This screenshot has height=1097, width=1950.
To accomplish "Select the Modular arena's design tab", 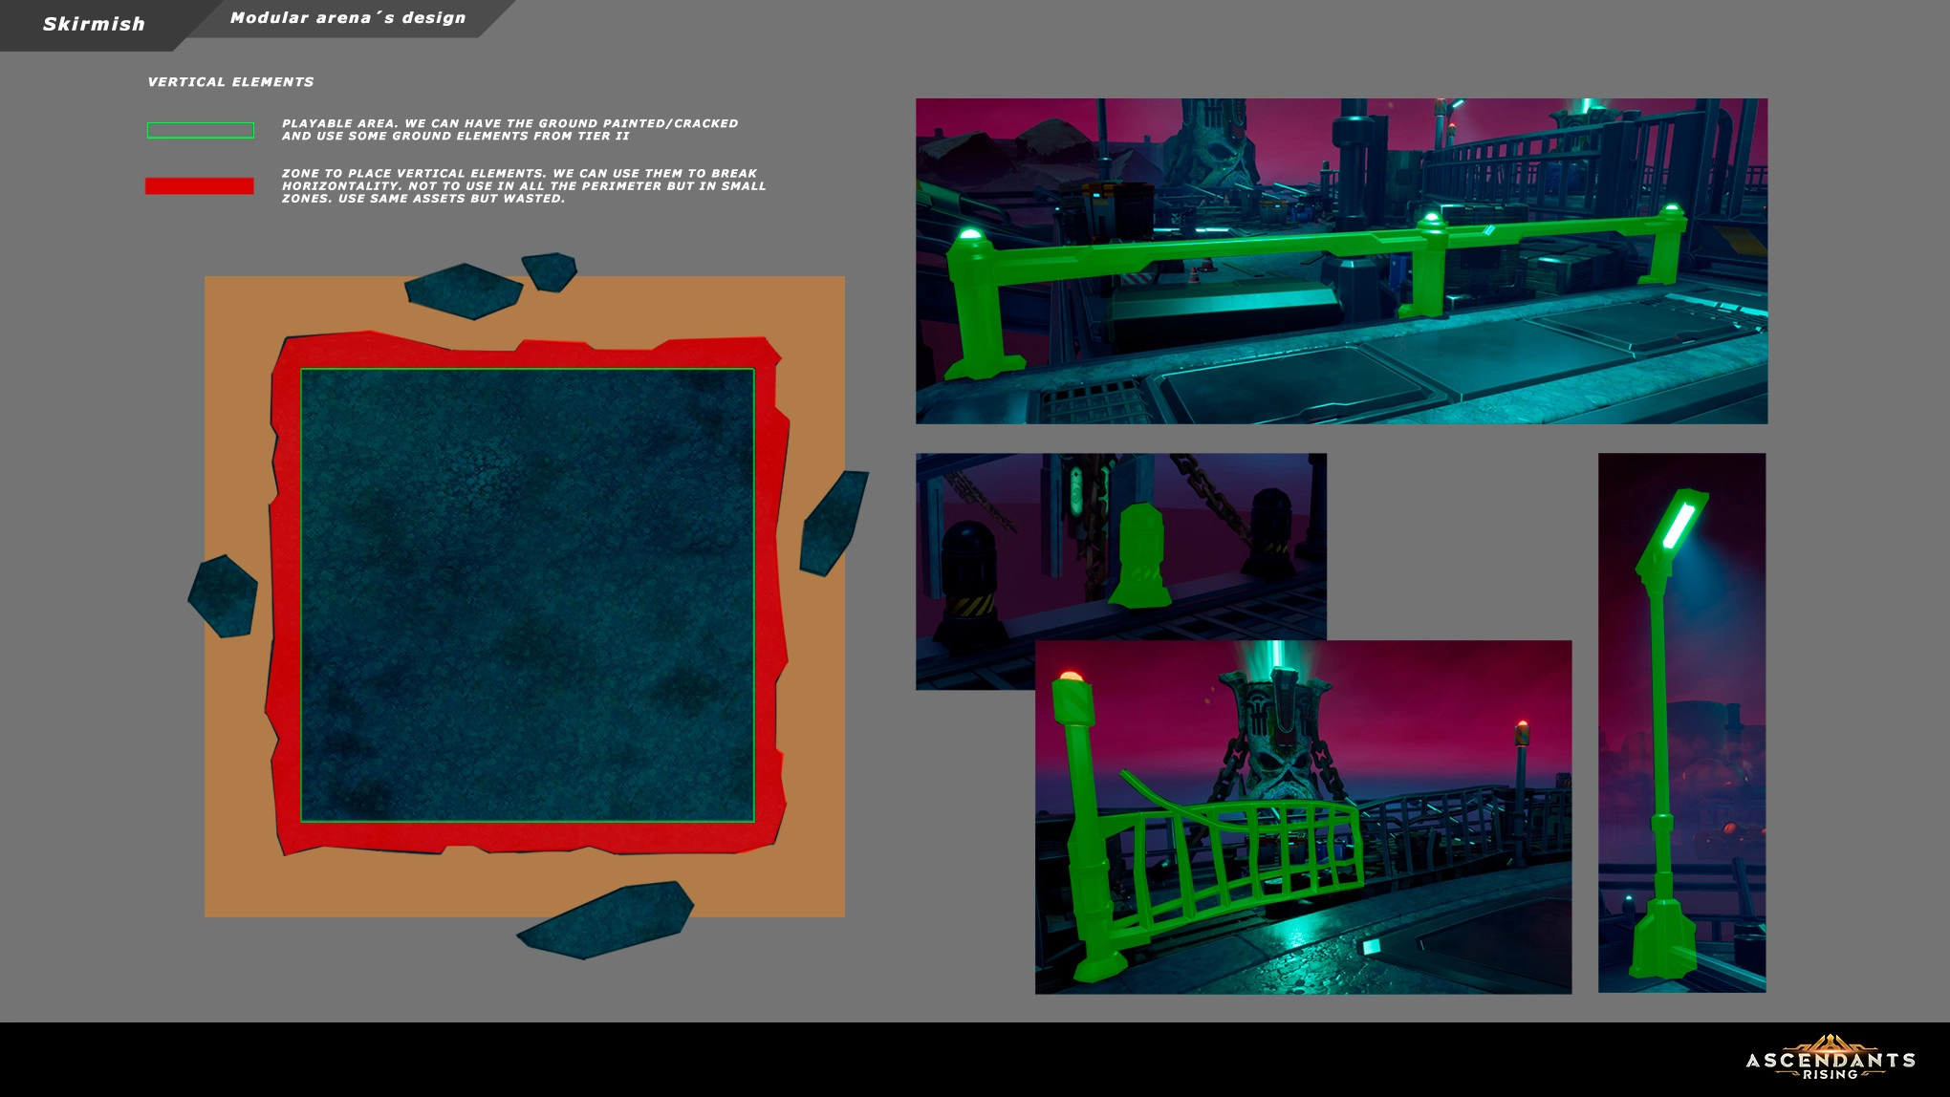I will point(348,18).
